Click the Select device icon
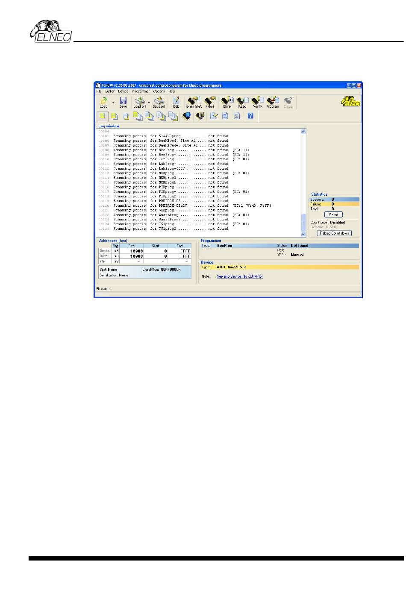 coord(210,102)
